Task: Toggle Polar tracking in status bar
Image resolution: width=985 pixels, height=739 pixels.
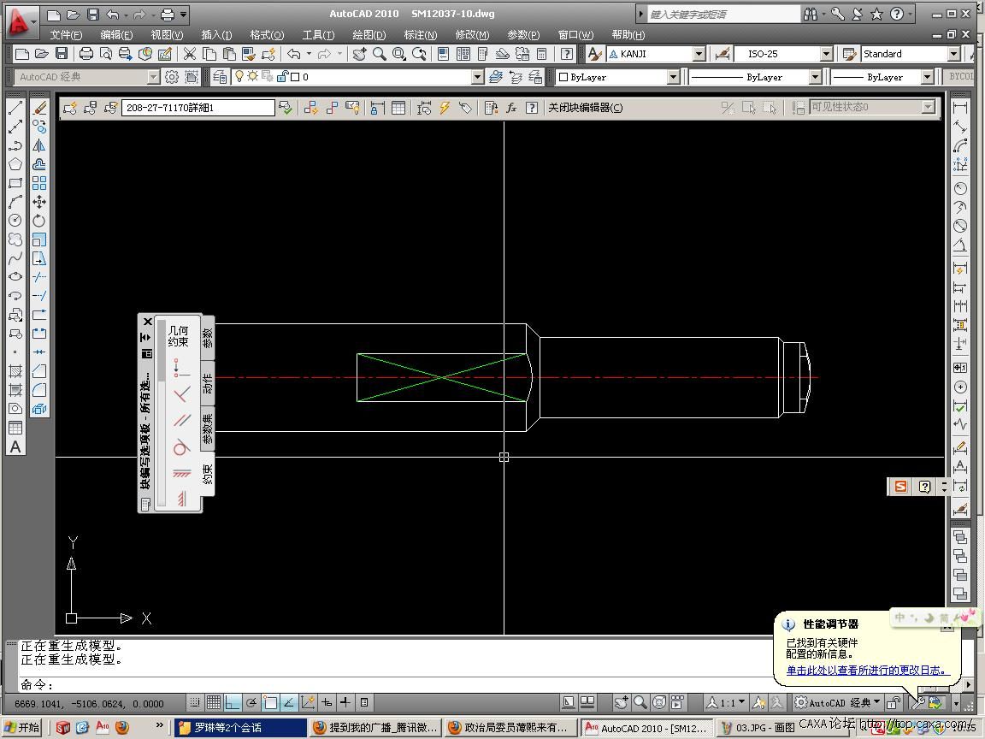Action: tap(251, 702)
